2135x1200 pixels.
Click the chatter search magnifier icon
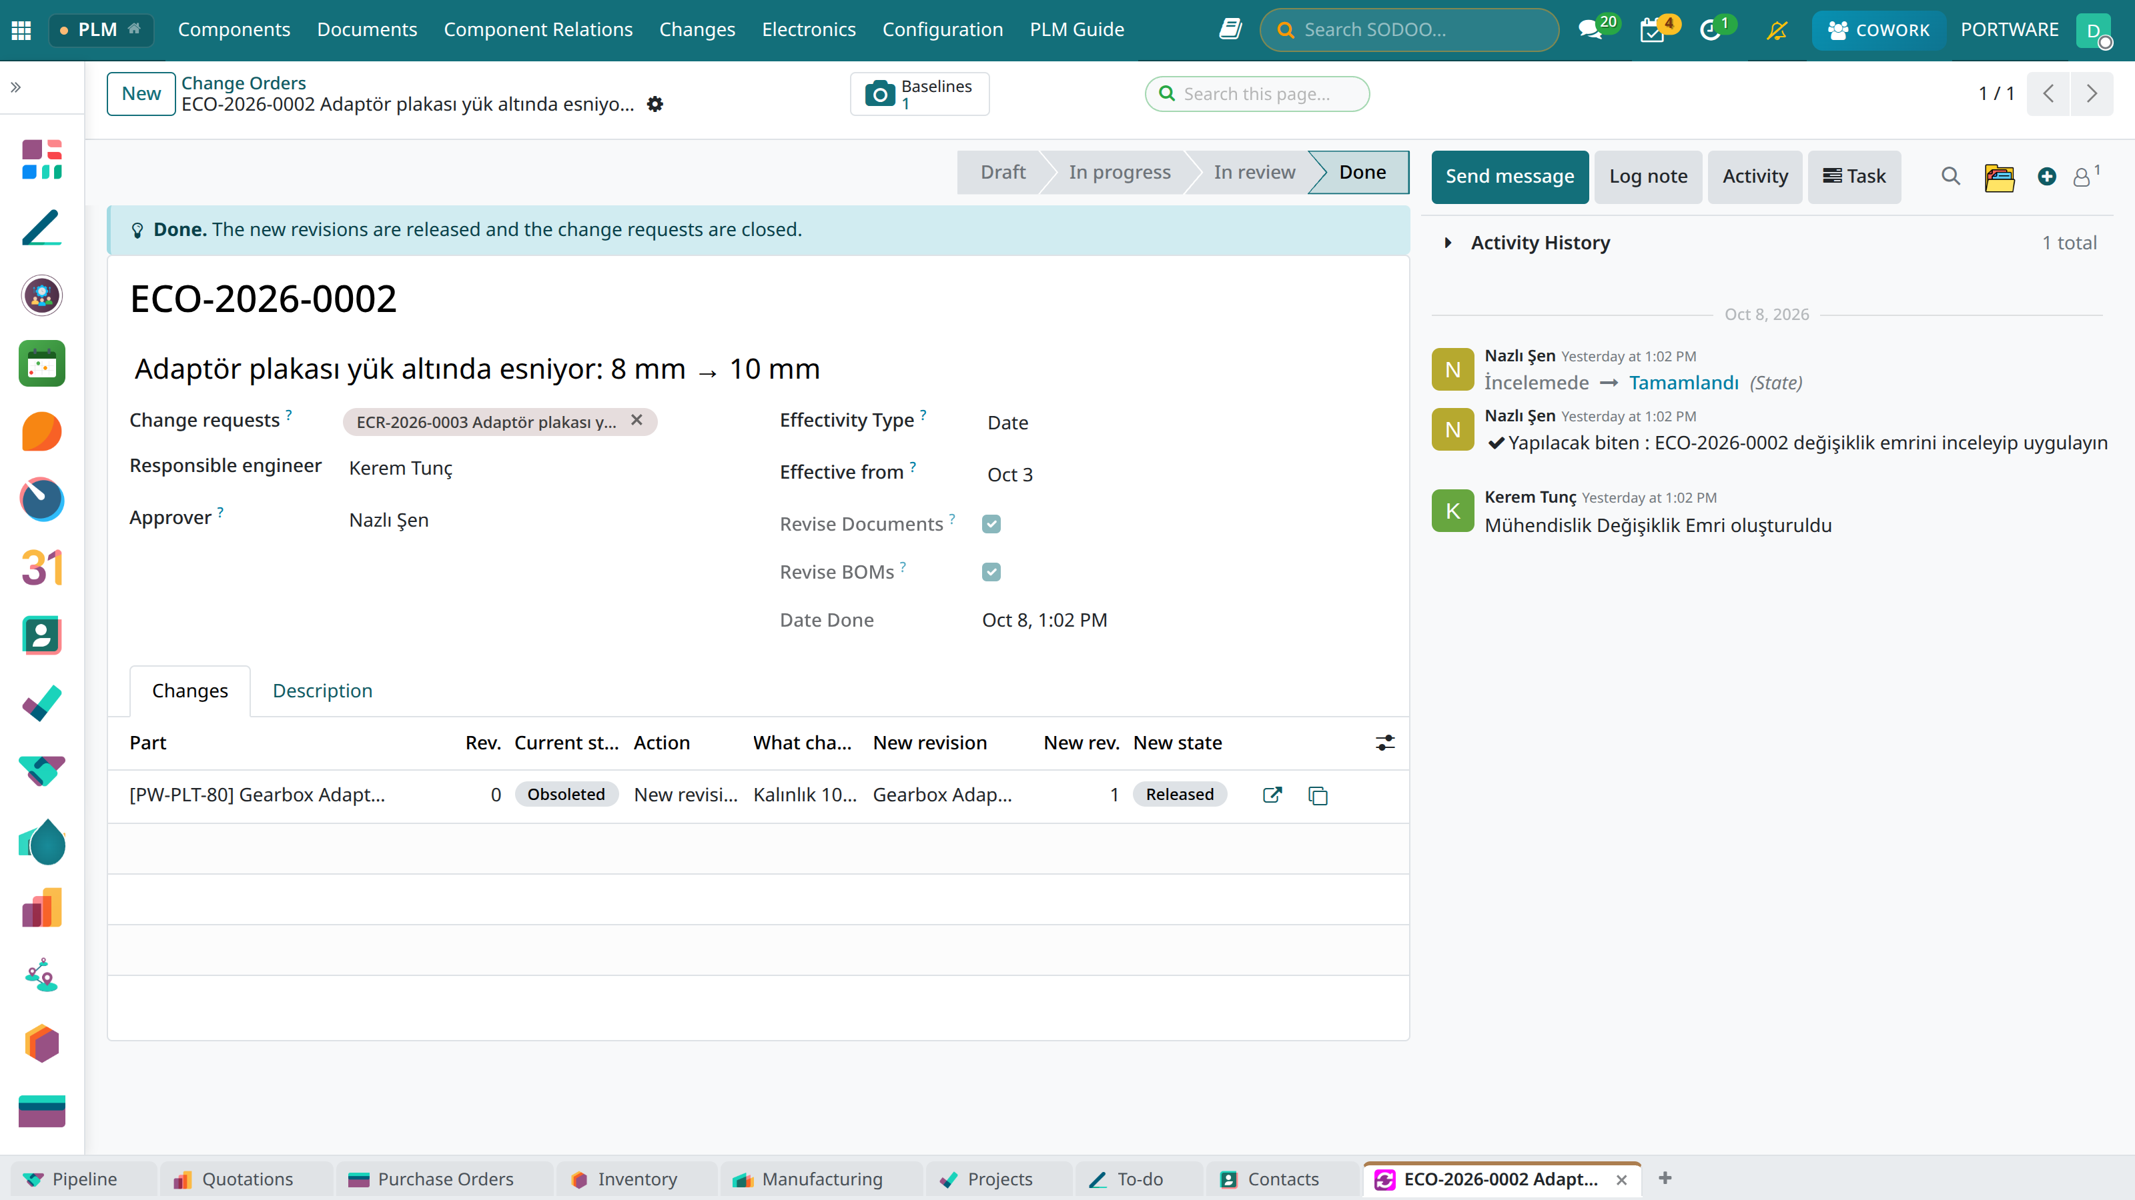[1950, 177]
